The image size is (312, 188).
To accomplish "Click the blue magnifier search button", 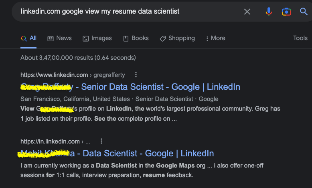I will [x=304, y=12].
